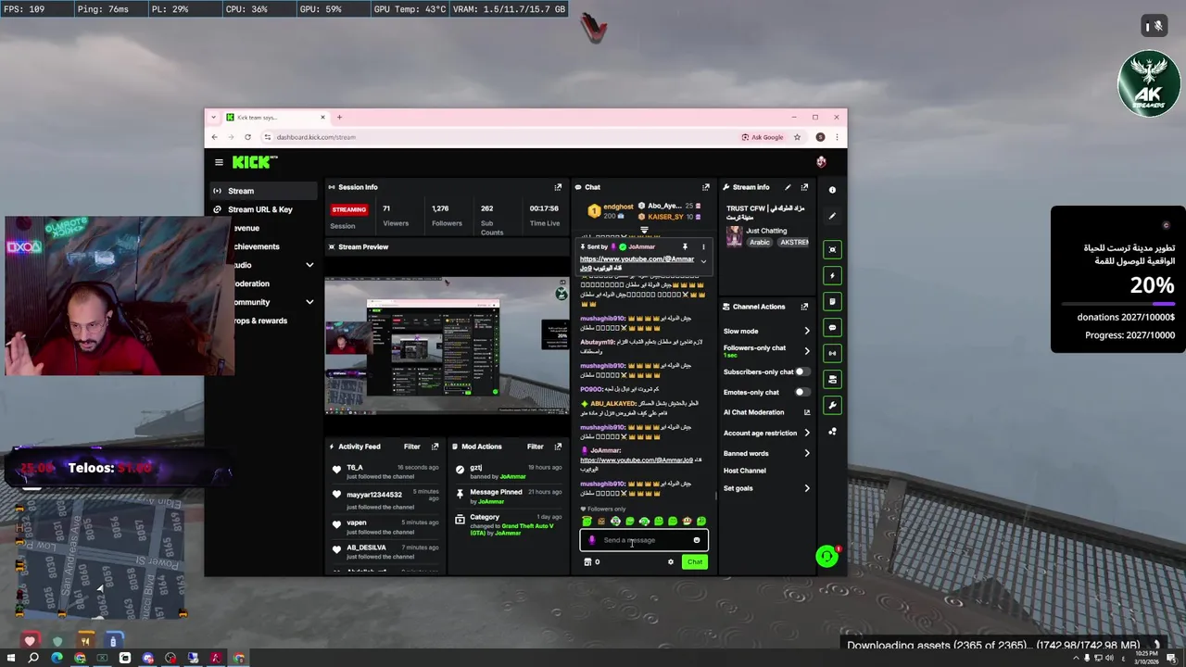Open the Chrome tab search dropdown
1186x667 pixels.
[x=214, y=118]
